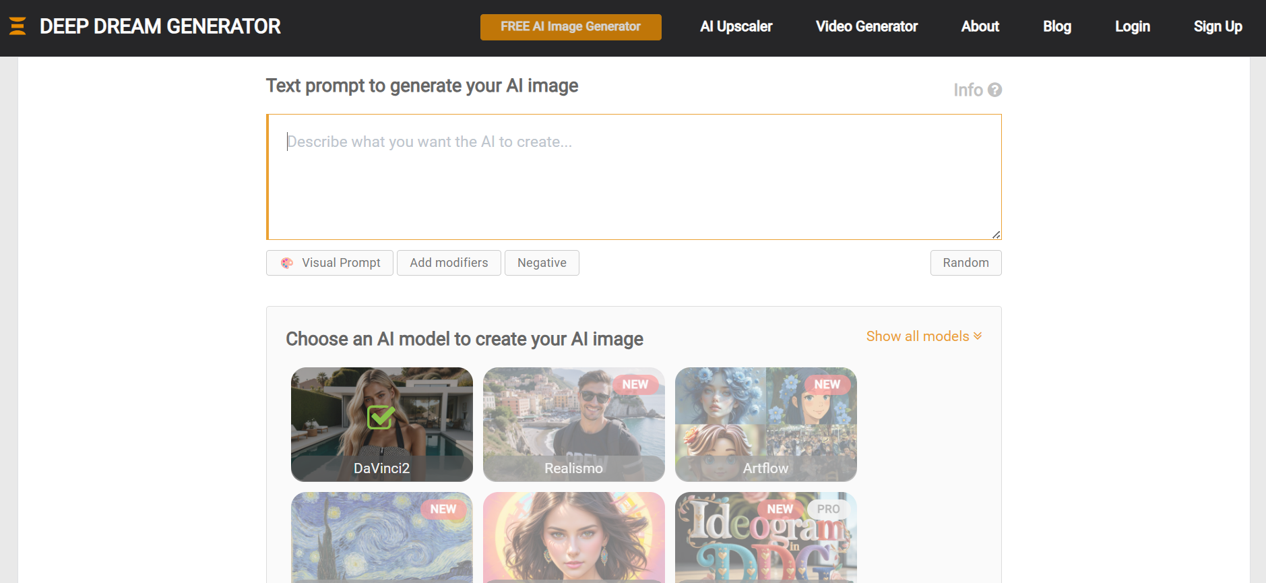
Task: Open FREE AI Image Generator
Action: pyautogui.click(x=571, y=27)
